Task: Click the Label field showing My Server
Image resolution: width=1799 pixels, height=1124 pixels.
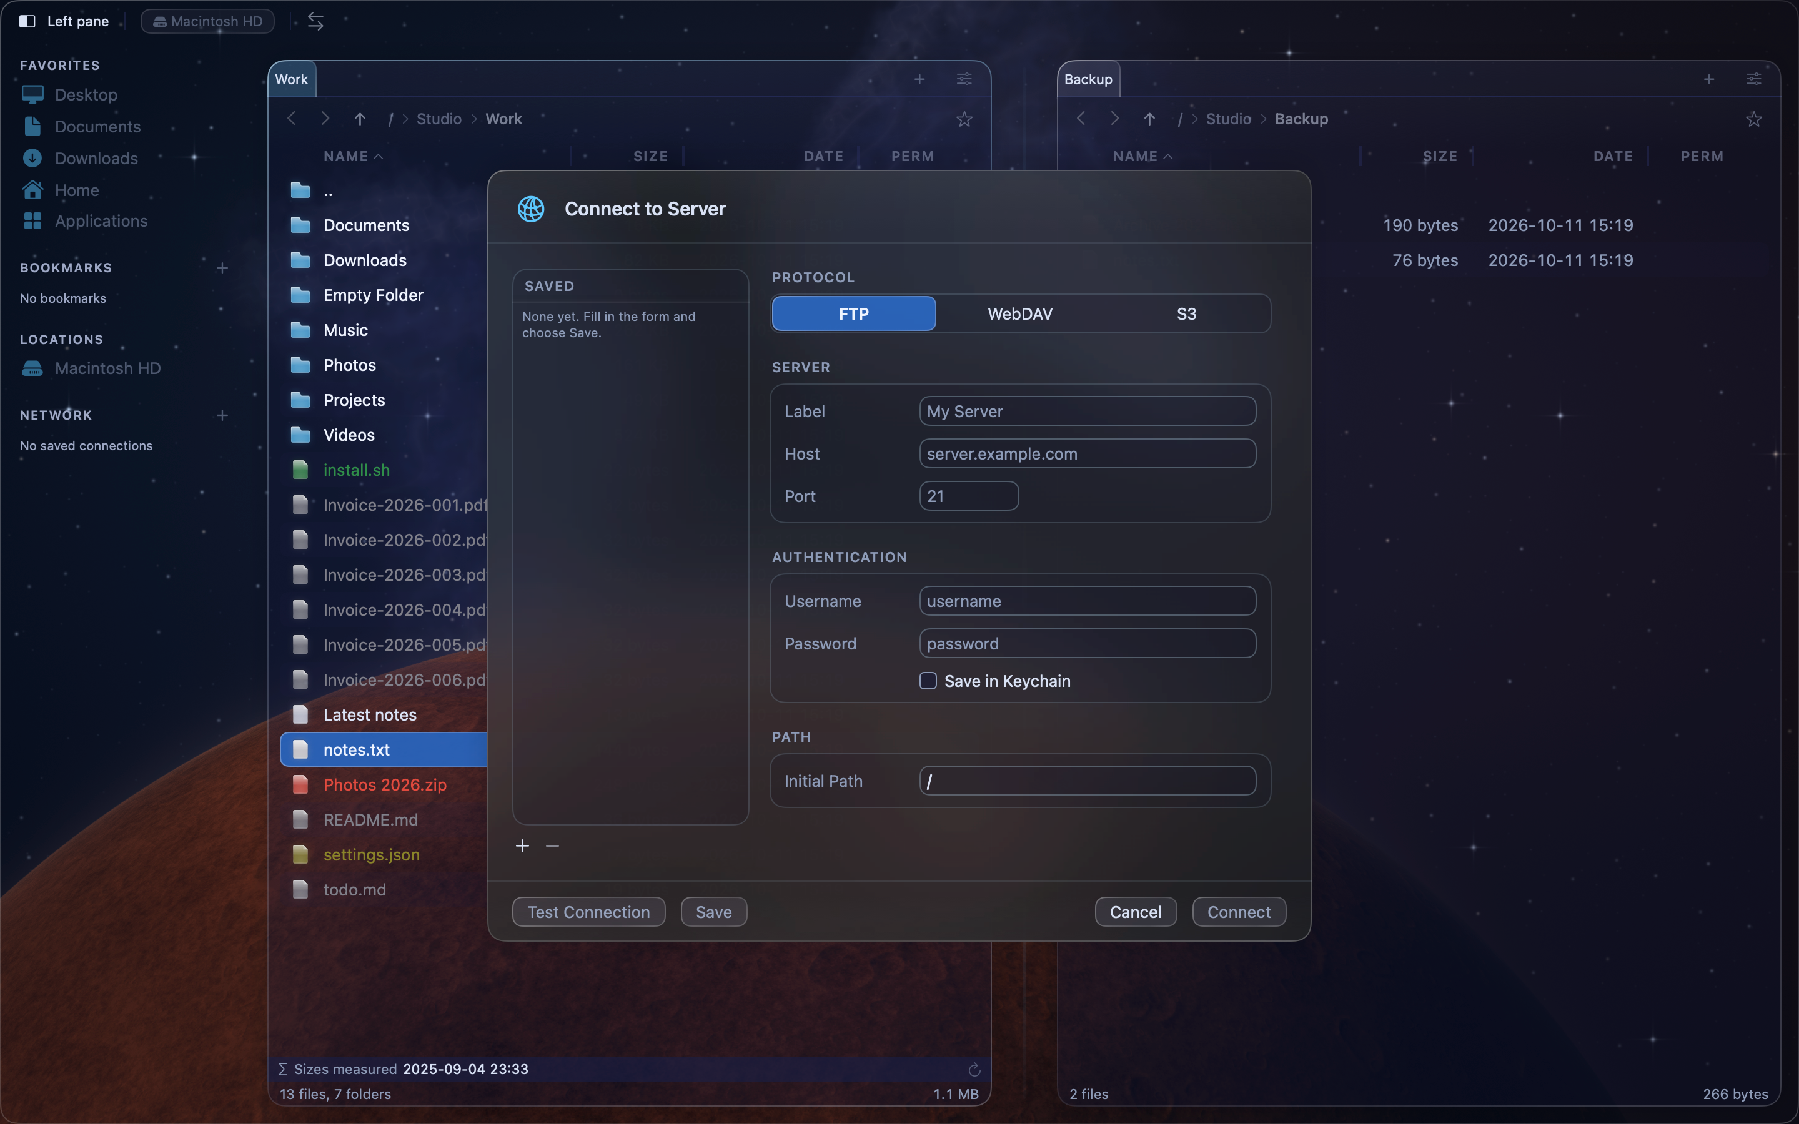Action: click(x=1087, y=411)
